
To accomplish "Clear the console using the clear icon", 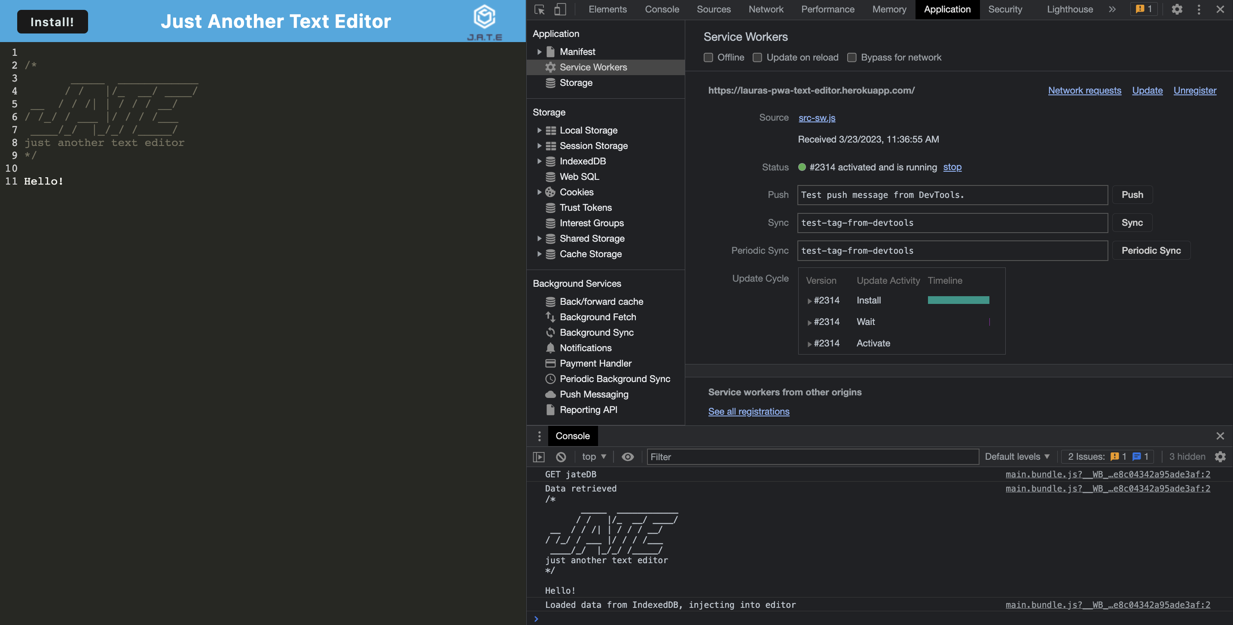I will pos(561,457).
